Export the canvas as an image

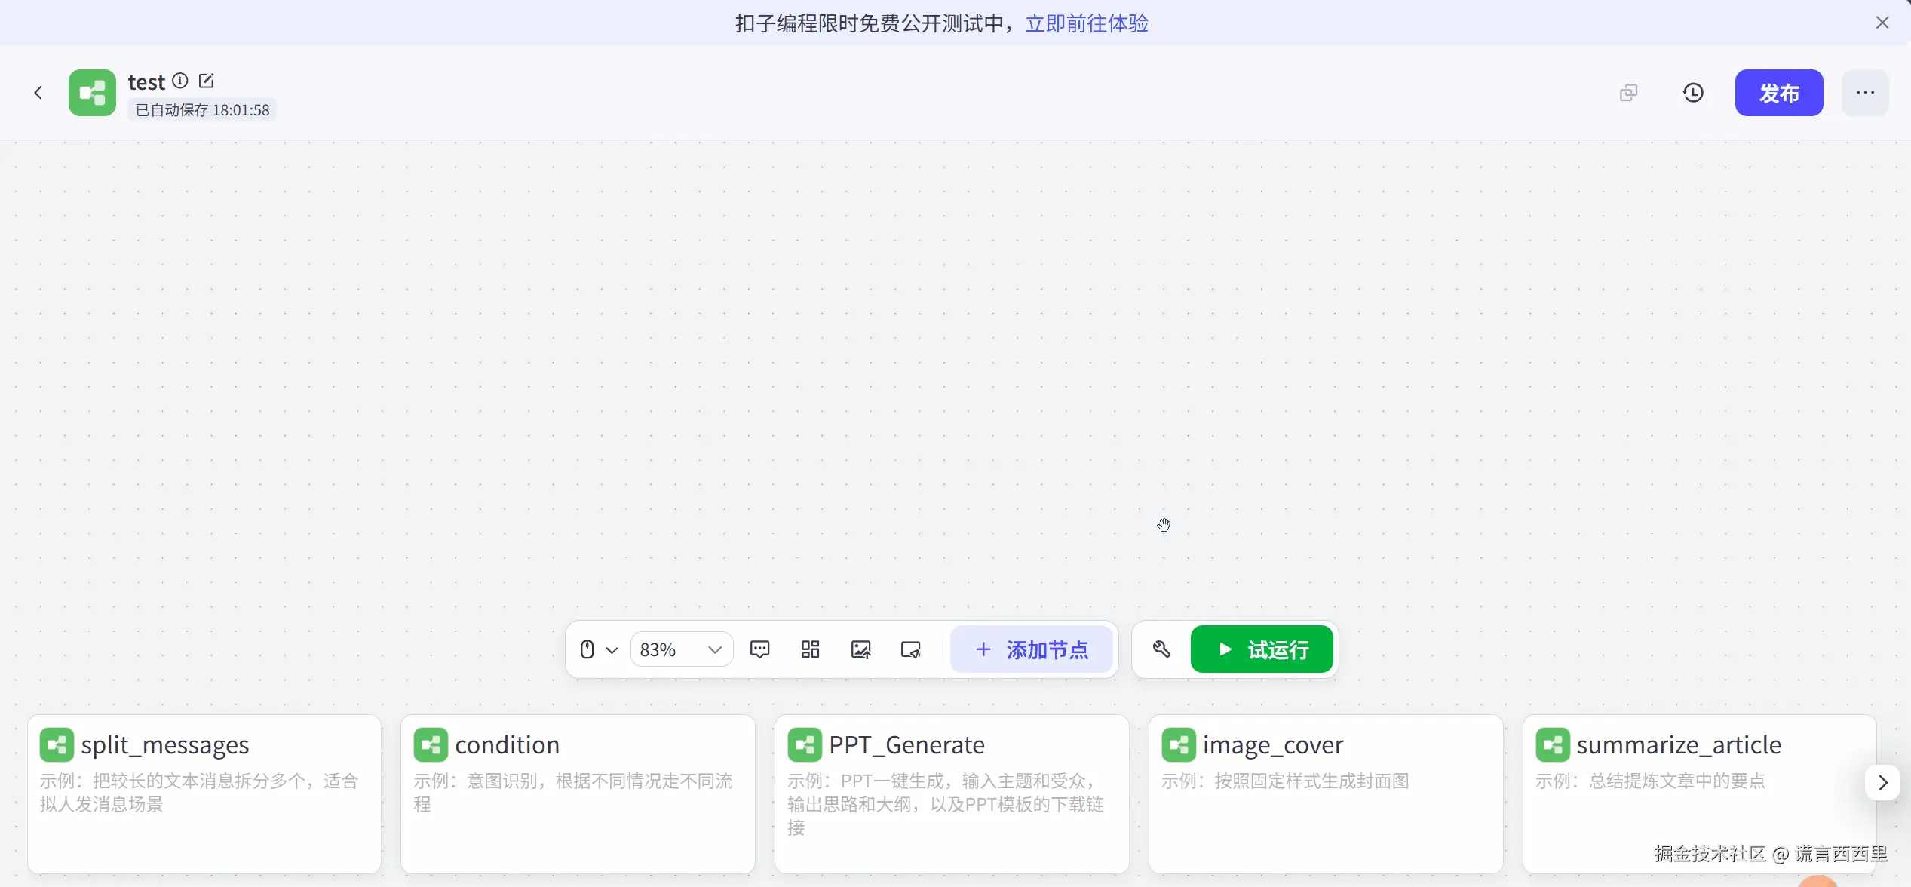pyautogui.click(x=860, y=649)
